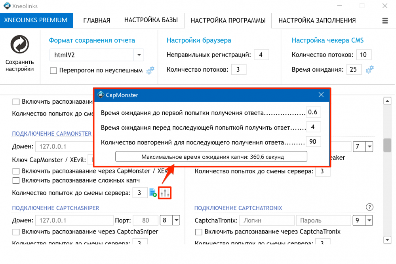The image size is (396, 264).
Task: Click CMS checker Количество потоков field showing 10
Action: (x=364, y=55)
